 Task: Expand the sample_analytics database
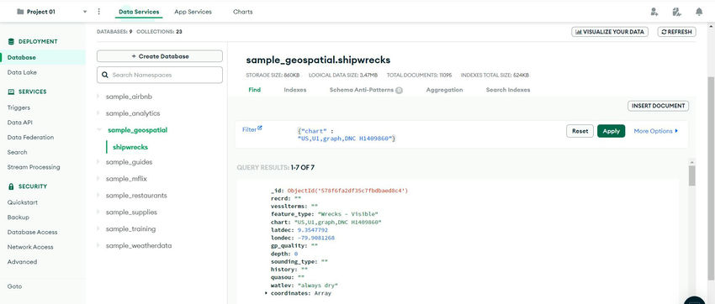[98, 113]
